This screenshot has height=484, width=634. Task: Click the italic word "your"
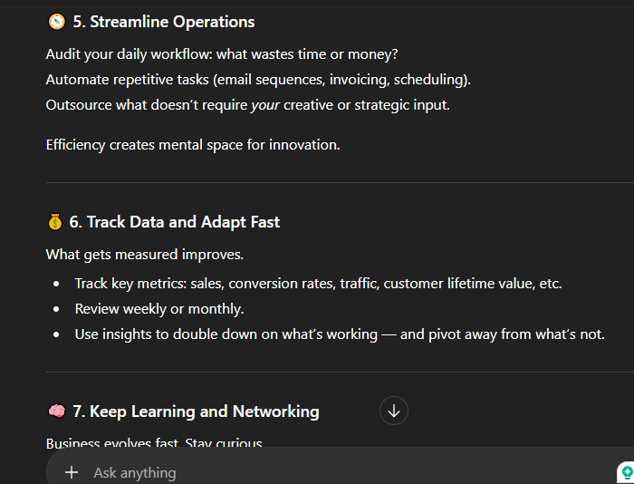[264, 105]
